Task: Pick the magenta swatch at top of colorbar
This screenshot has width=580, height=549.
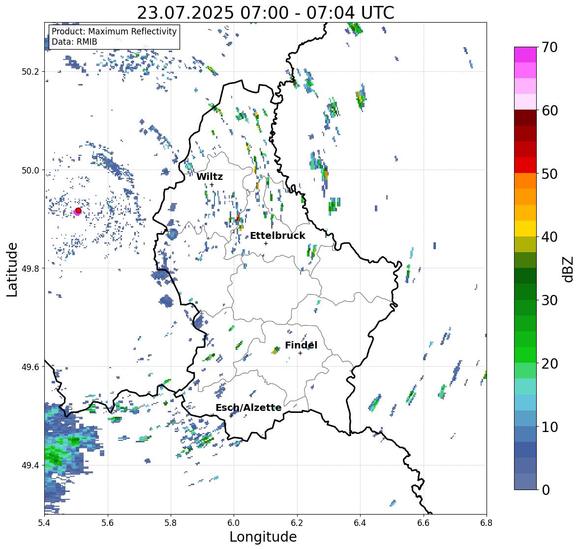Action: click(x=525, y=55)
